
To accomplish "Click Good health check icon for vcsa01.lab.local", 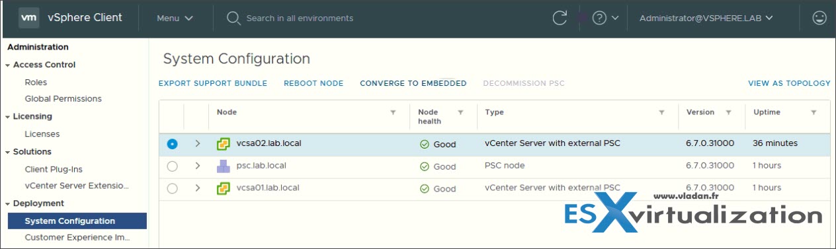I will click(x=424, y=189).
